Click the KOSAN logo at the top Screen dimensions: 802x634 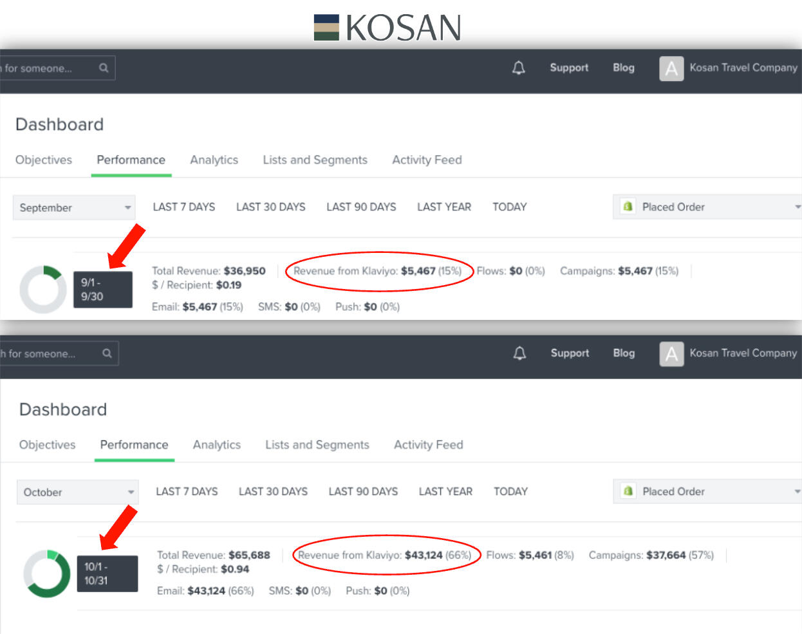pyautogui.click(x=387, y=28)
